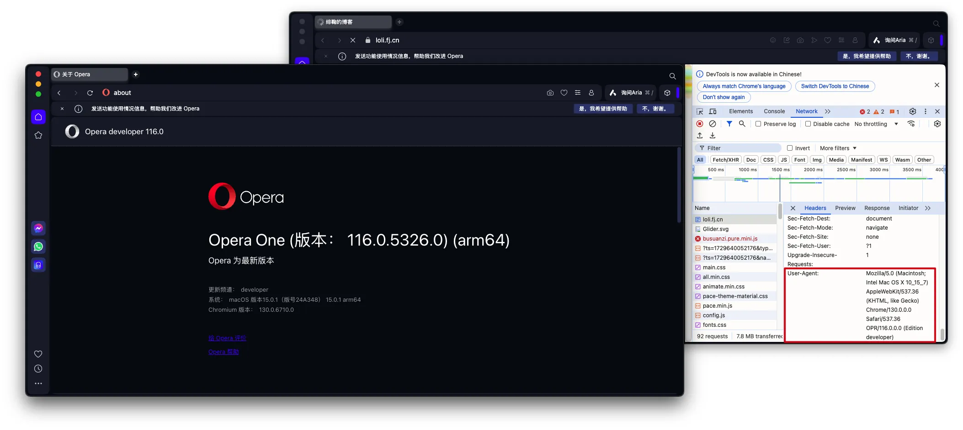Open the No throttling dropdown

click(x=876, y=124)
